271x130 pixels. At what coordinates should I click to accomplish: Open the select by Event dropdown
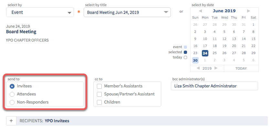(40, 13)
